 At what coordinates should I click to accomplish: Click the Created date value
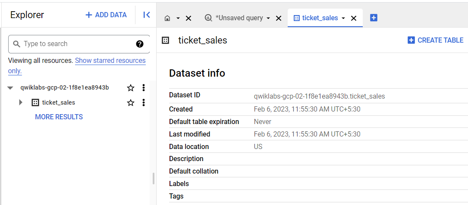[307, 109]
